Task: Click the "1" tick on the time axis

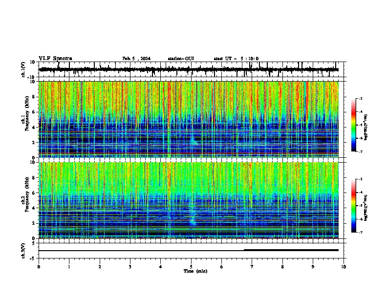Action: coord(69,267)
